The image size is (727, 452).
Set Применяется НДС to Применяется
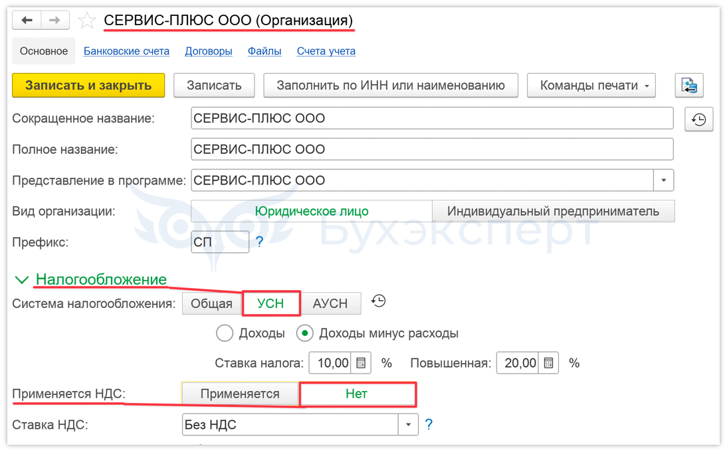point(240,394)
